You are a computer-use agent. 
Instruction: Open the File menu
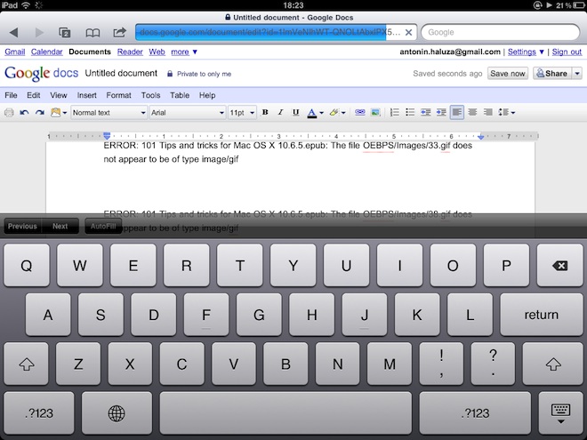tap(11, 95)
